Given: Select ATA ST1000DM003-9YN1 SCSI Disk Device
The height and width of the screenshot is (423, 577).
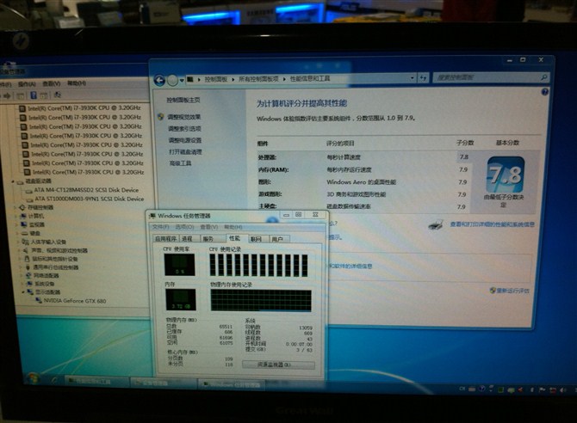Looking at the screenshot, I should 90,199.
